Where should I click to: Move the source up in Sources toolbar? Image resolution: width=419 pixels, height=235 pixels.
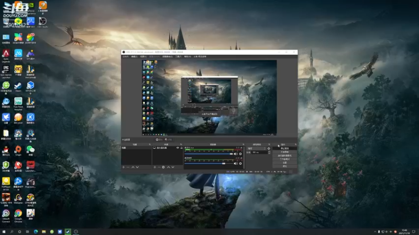coord(169,167)
